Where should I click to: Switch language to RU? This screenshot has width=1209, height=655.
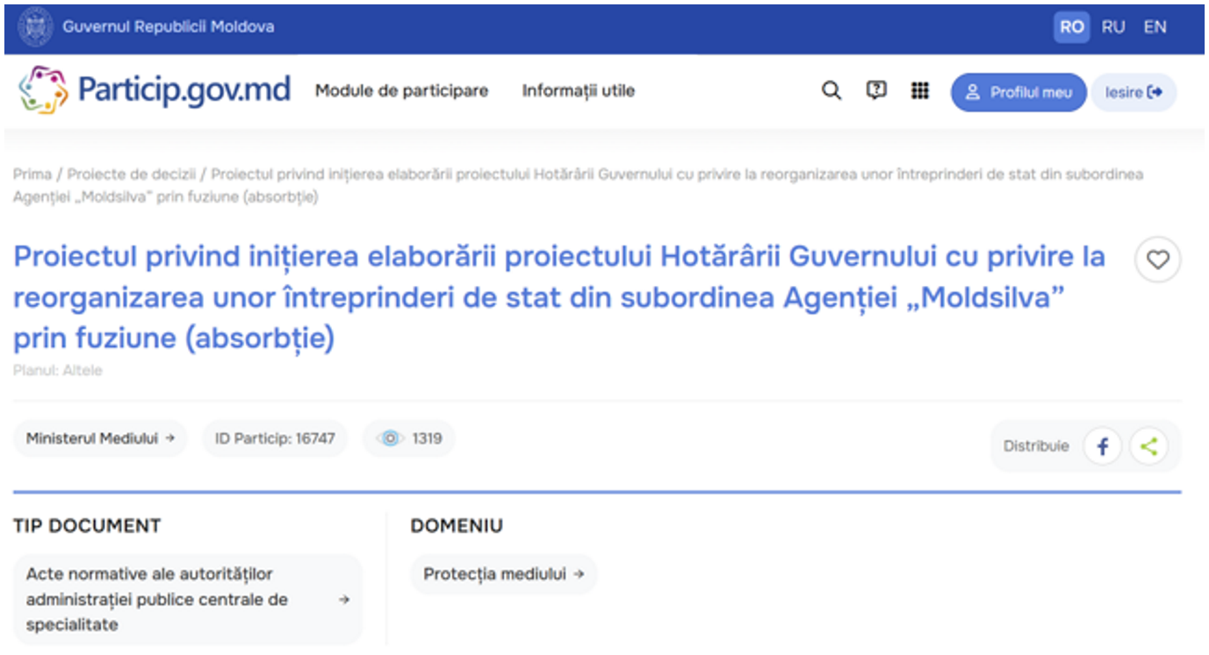pos(1113,27)
